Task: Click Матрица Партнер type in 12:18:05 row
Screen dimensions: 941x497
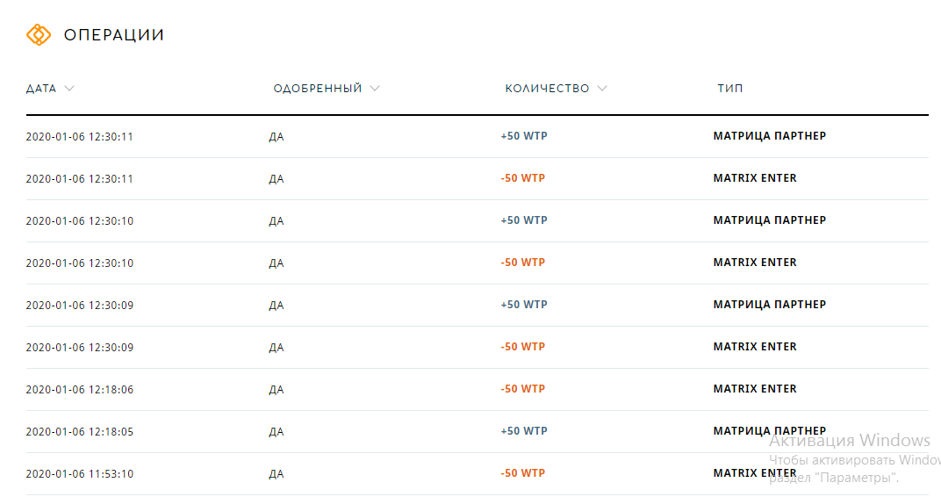Action: pos(769,431)
